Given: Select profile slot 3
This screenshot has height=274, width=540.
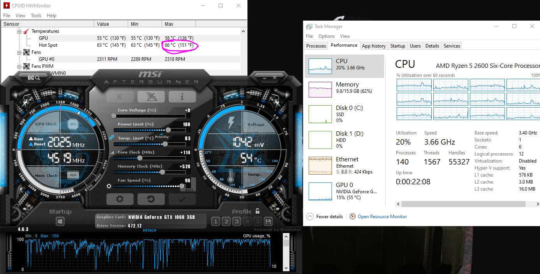Looking at the screenshot, I should click(236, 221).
